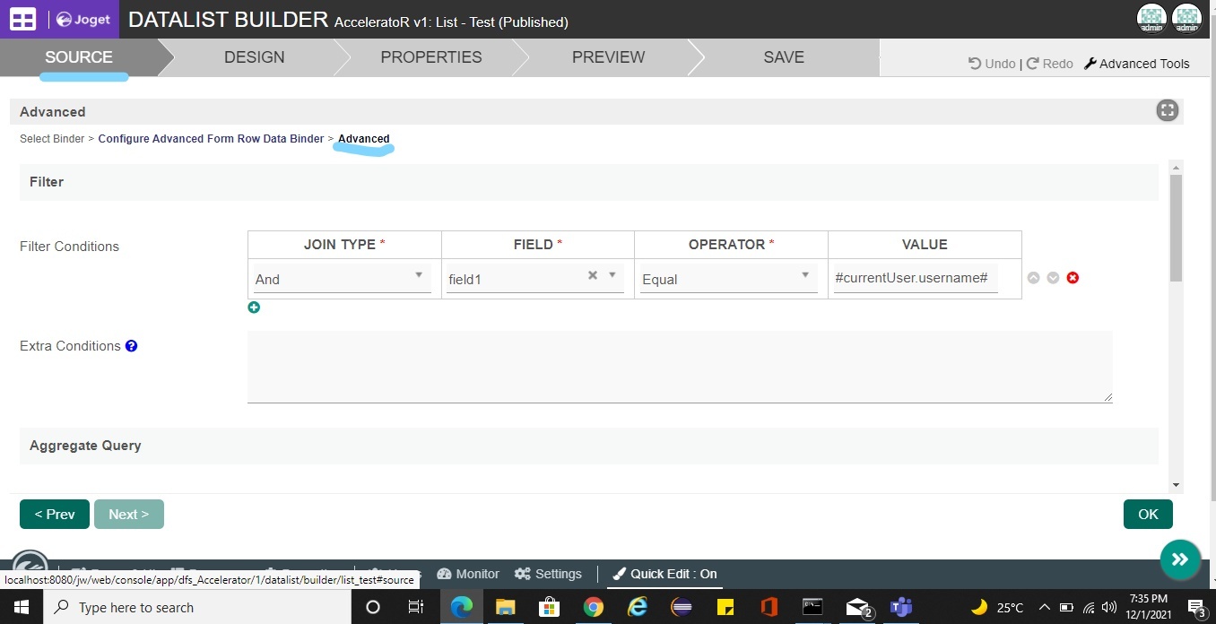Toggle fullscreen for the Advanced panel
The width and height of the screenshot is (1216, 624).
[1167, 111]
